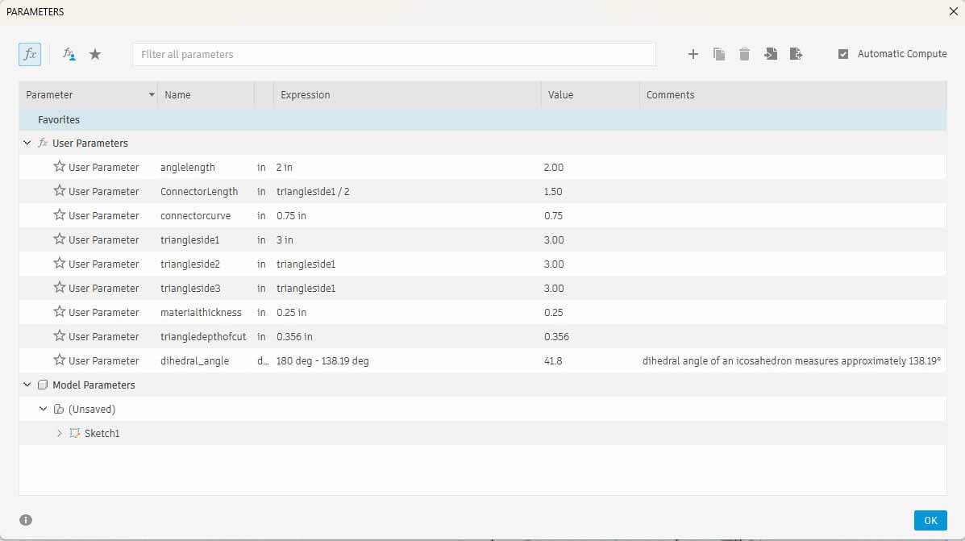965x541 pixels.
Task: Select the Favorites row
Action: [482, 119]
